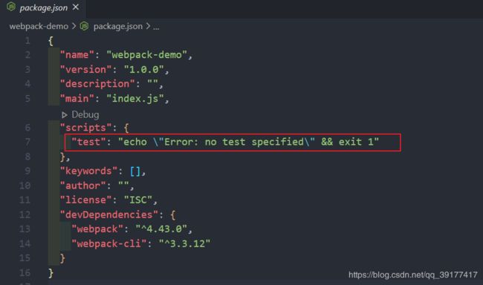Click the "name" key on line 2

[77, 55]
